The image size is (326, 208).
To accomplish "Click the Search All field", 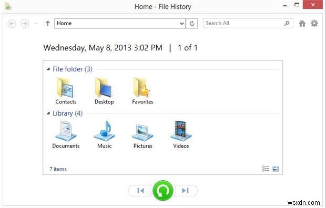I will pos(248,23).
